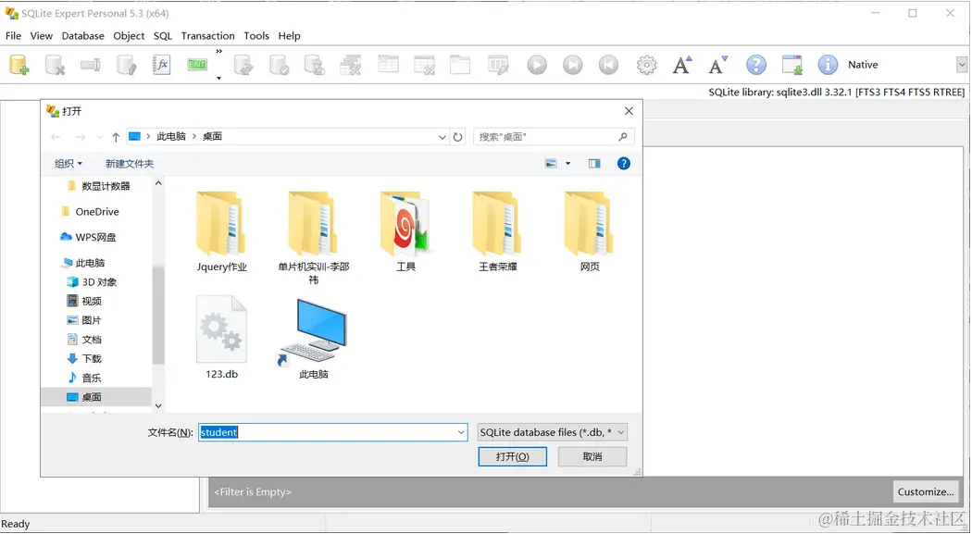Click the New Table grid icon
This screenshot has width=972, height=534.
click(389, 64)
